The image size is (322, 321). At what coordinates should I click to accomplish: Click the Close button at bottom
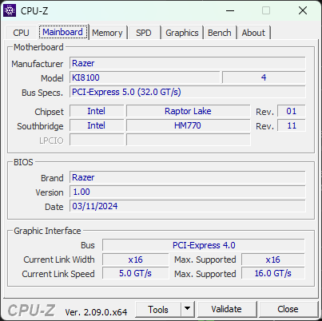288,309
